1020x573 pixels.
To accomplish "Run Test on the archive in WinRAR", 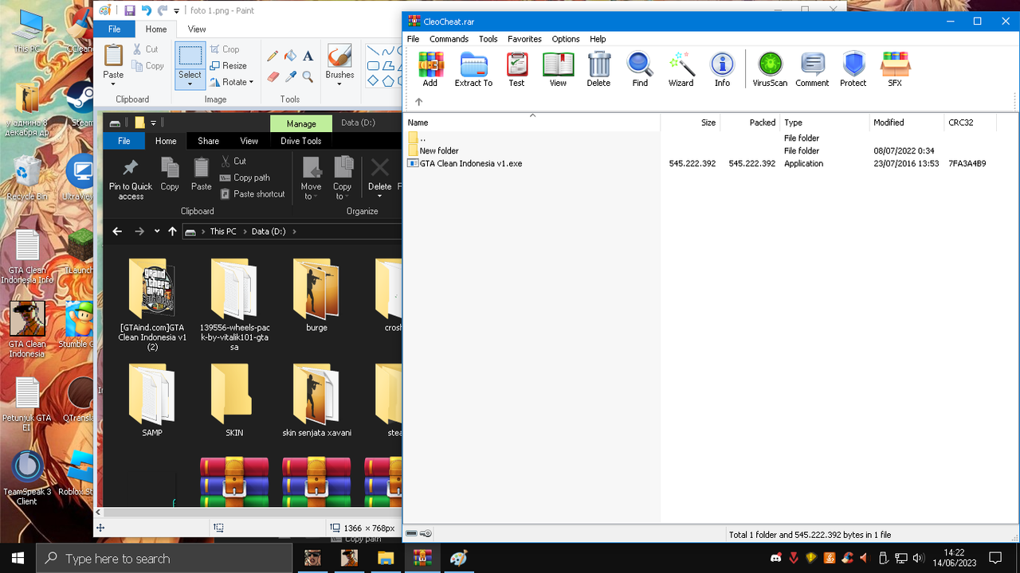I will pyautogui.click(x=517, y=69).
